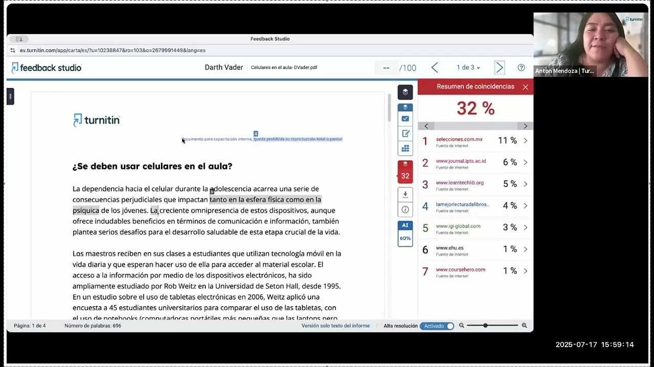The height and width of the screenshot is (367, 654).
Task: Click the document title ¿Se deben usar celulares
Action: tap(152, 166)
